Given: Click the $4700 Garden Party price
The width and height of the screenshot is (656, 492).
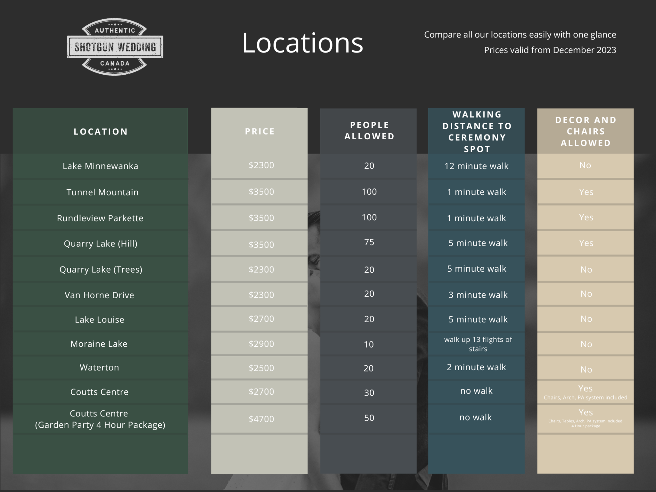Looking at the screenshot, I should pos(261,419).
